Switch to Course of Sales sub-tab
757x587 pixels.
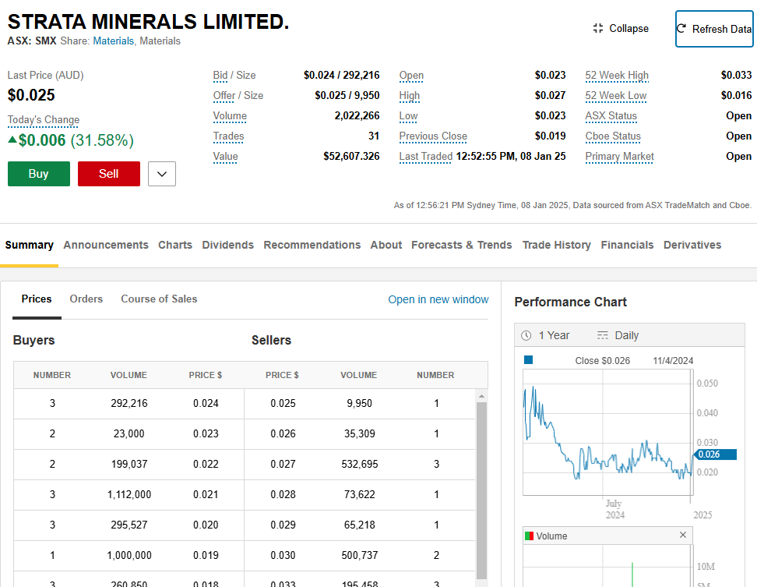(159, 299)
